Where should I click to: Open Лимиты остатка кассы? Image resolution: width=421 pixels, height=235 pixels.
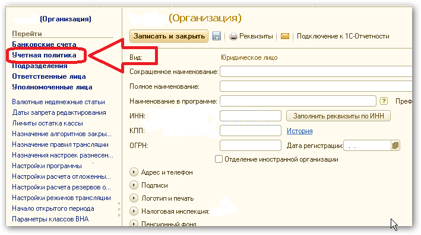(x=48, y=123)
